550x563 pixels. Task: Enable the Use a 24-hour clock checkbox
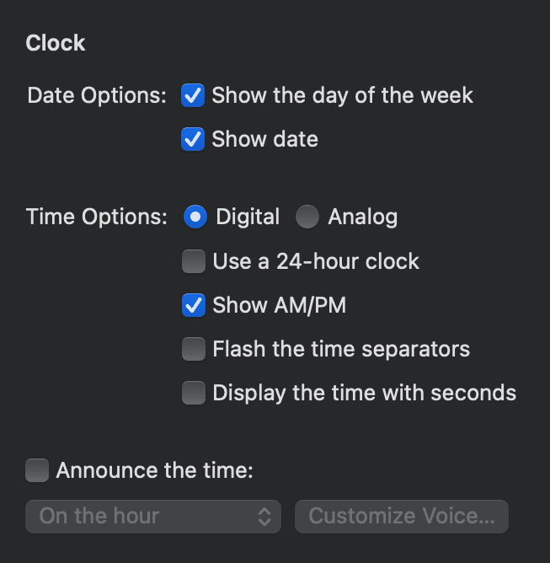point(194,261)
